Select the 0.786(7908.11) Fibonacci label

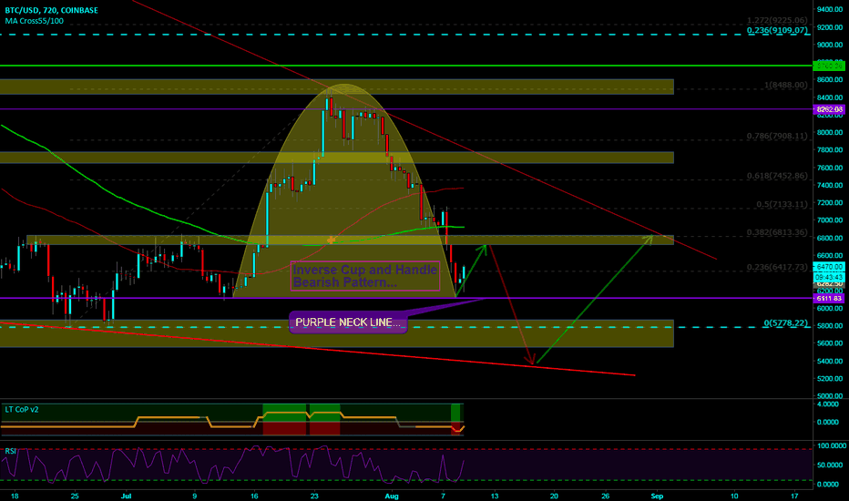click(x=777, y=136)
